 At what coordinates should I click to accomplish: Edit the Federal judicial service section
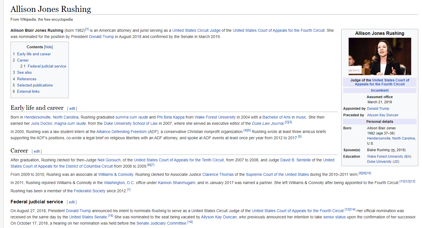(x=72, y=202)
